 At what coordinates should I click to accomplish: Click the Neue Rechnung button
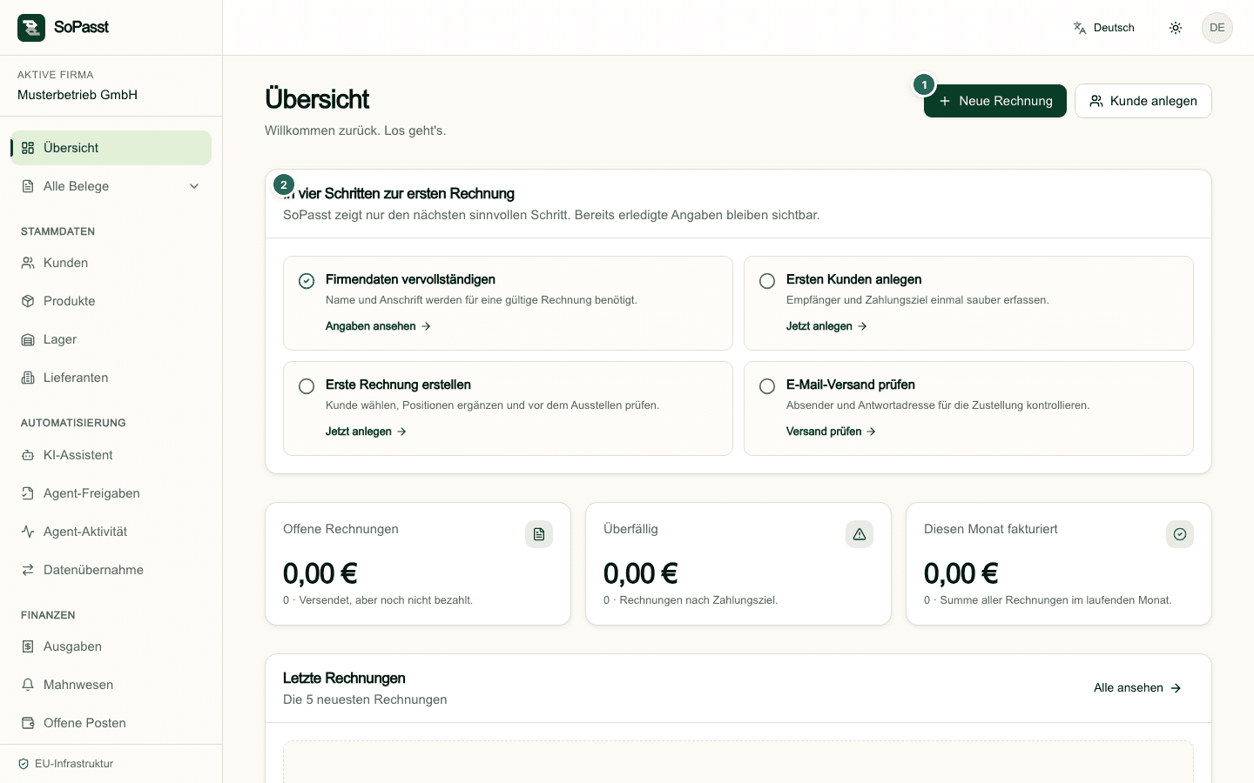point(995,101)
